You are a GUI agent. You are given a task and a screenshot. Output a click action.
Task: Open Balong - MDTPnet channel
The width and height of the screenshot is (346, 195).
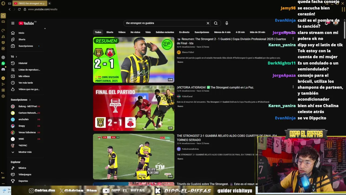click(25, 106)
